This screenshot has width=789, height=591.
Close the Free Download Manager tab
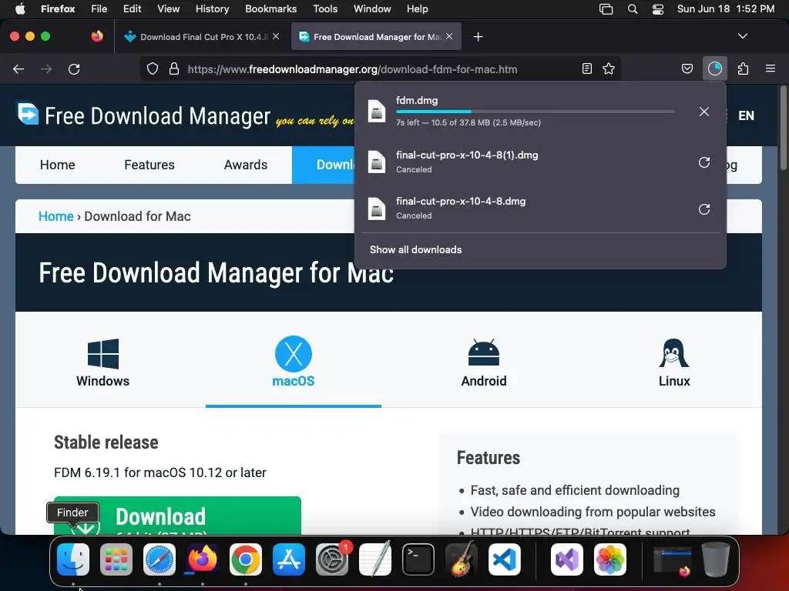pos(449,36)
